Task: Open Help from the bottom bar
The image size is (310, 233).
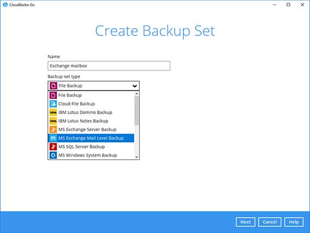Action: point(294,222)
